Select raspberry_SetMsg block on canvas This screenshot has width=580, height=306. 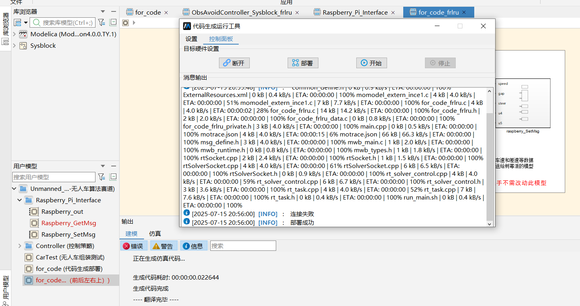click(x=523, y=103)
